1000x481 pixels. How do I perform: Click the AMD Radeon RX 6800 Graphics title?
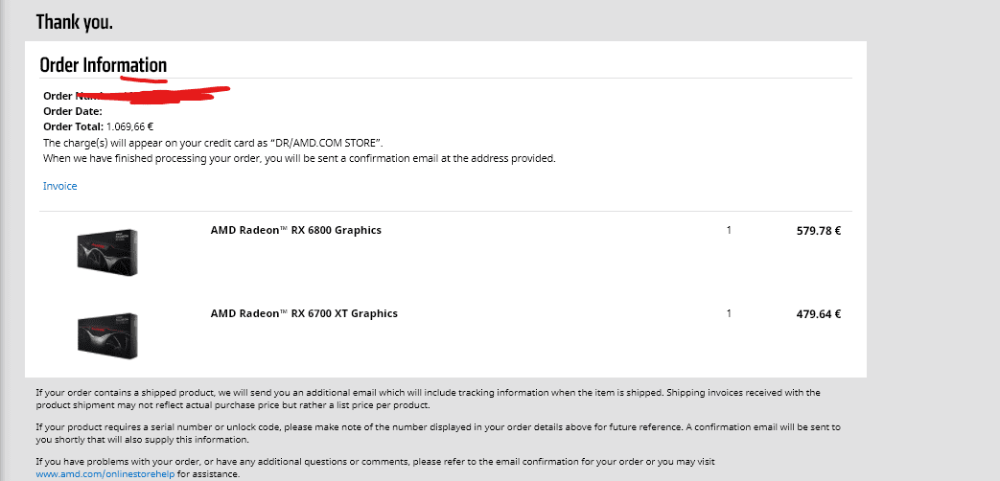(295, 230)
